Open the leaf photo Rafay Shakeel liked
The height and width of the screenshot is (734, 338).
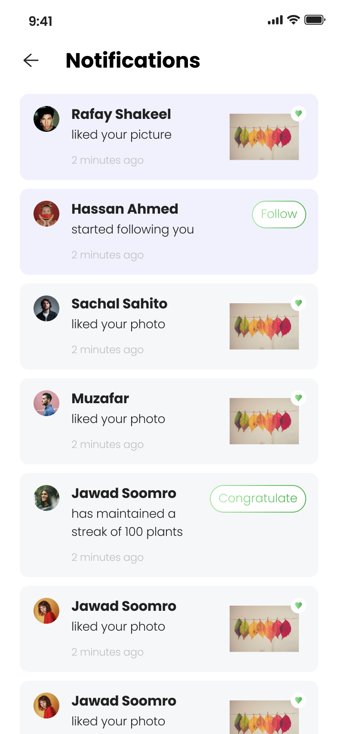264,137
